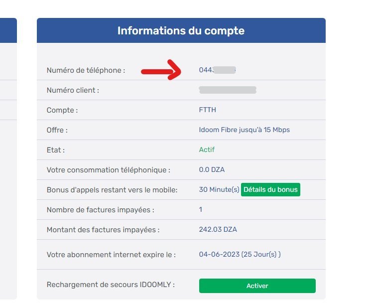Click the Nombre de factures impayées label
The width and height of the screenshot is (370, 306).
click(100, 210)
